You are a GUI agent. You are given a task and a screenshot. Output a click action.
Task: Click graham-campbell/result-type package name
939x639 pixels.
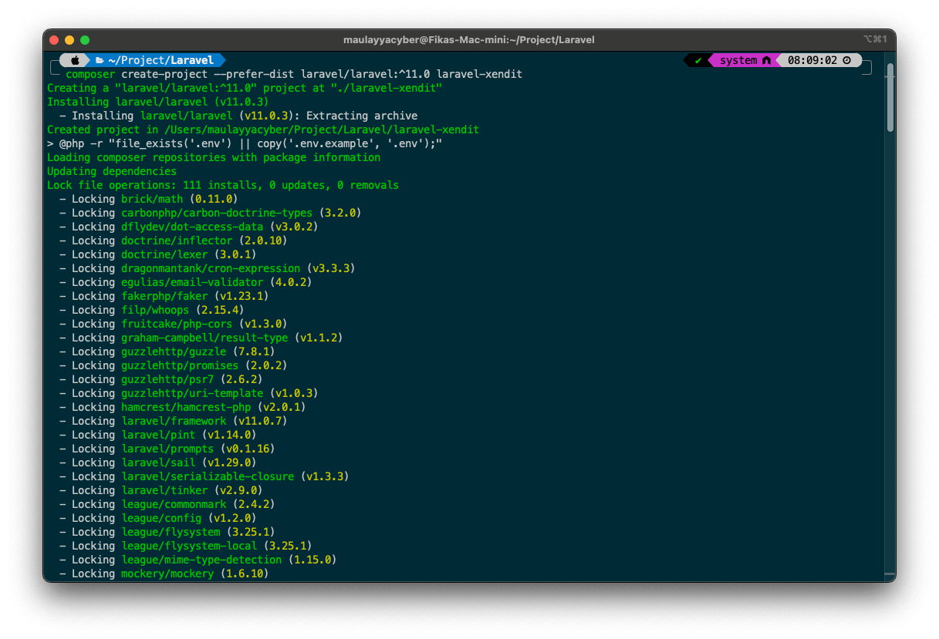tap(204, 338)
